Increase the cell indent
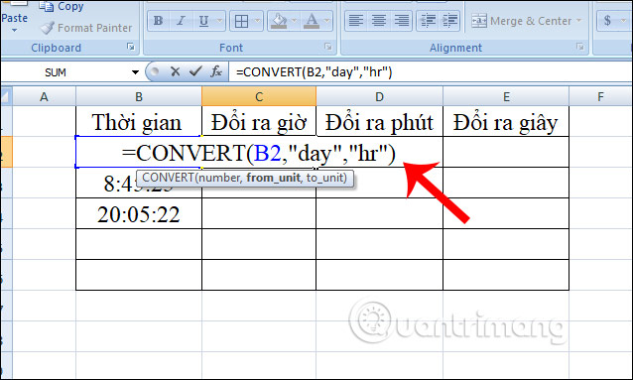Screen dimensions: 633x380 click(449, 21)
